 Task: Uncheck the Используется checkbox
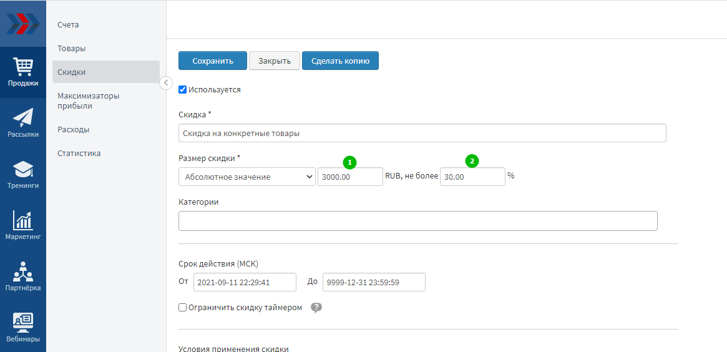click(183, 89)
